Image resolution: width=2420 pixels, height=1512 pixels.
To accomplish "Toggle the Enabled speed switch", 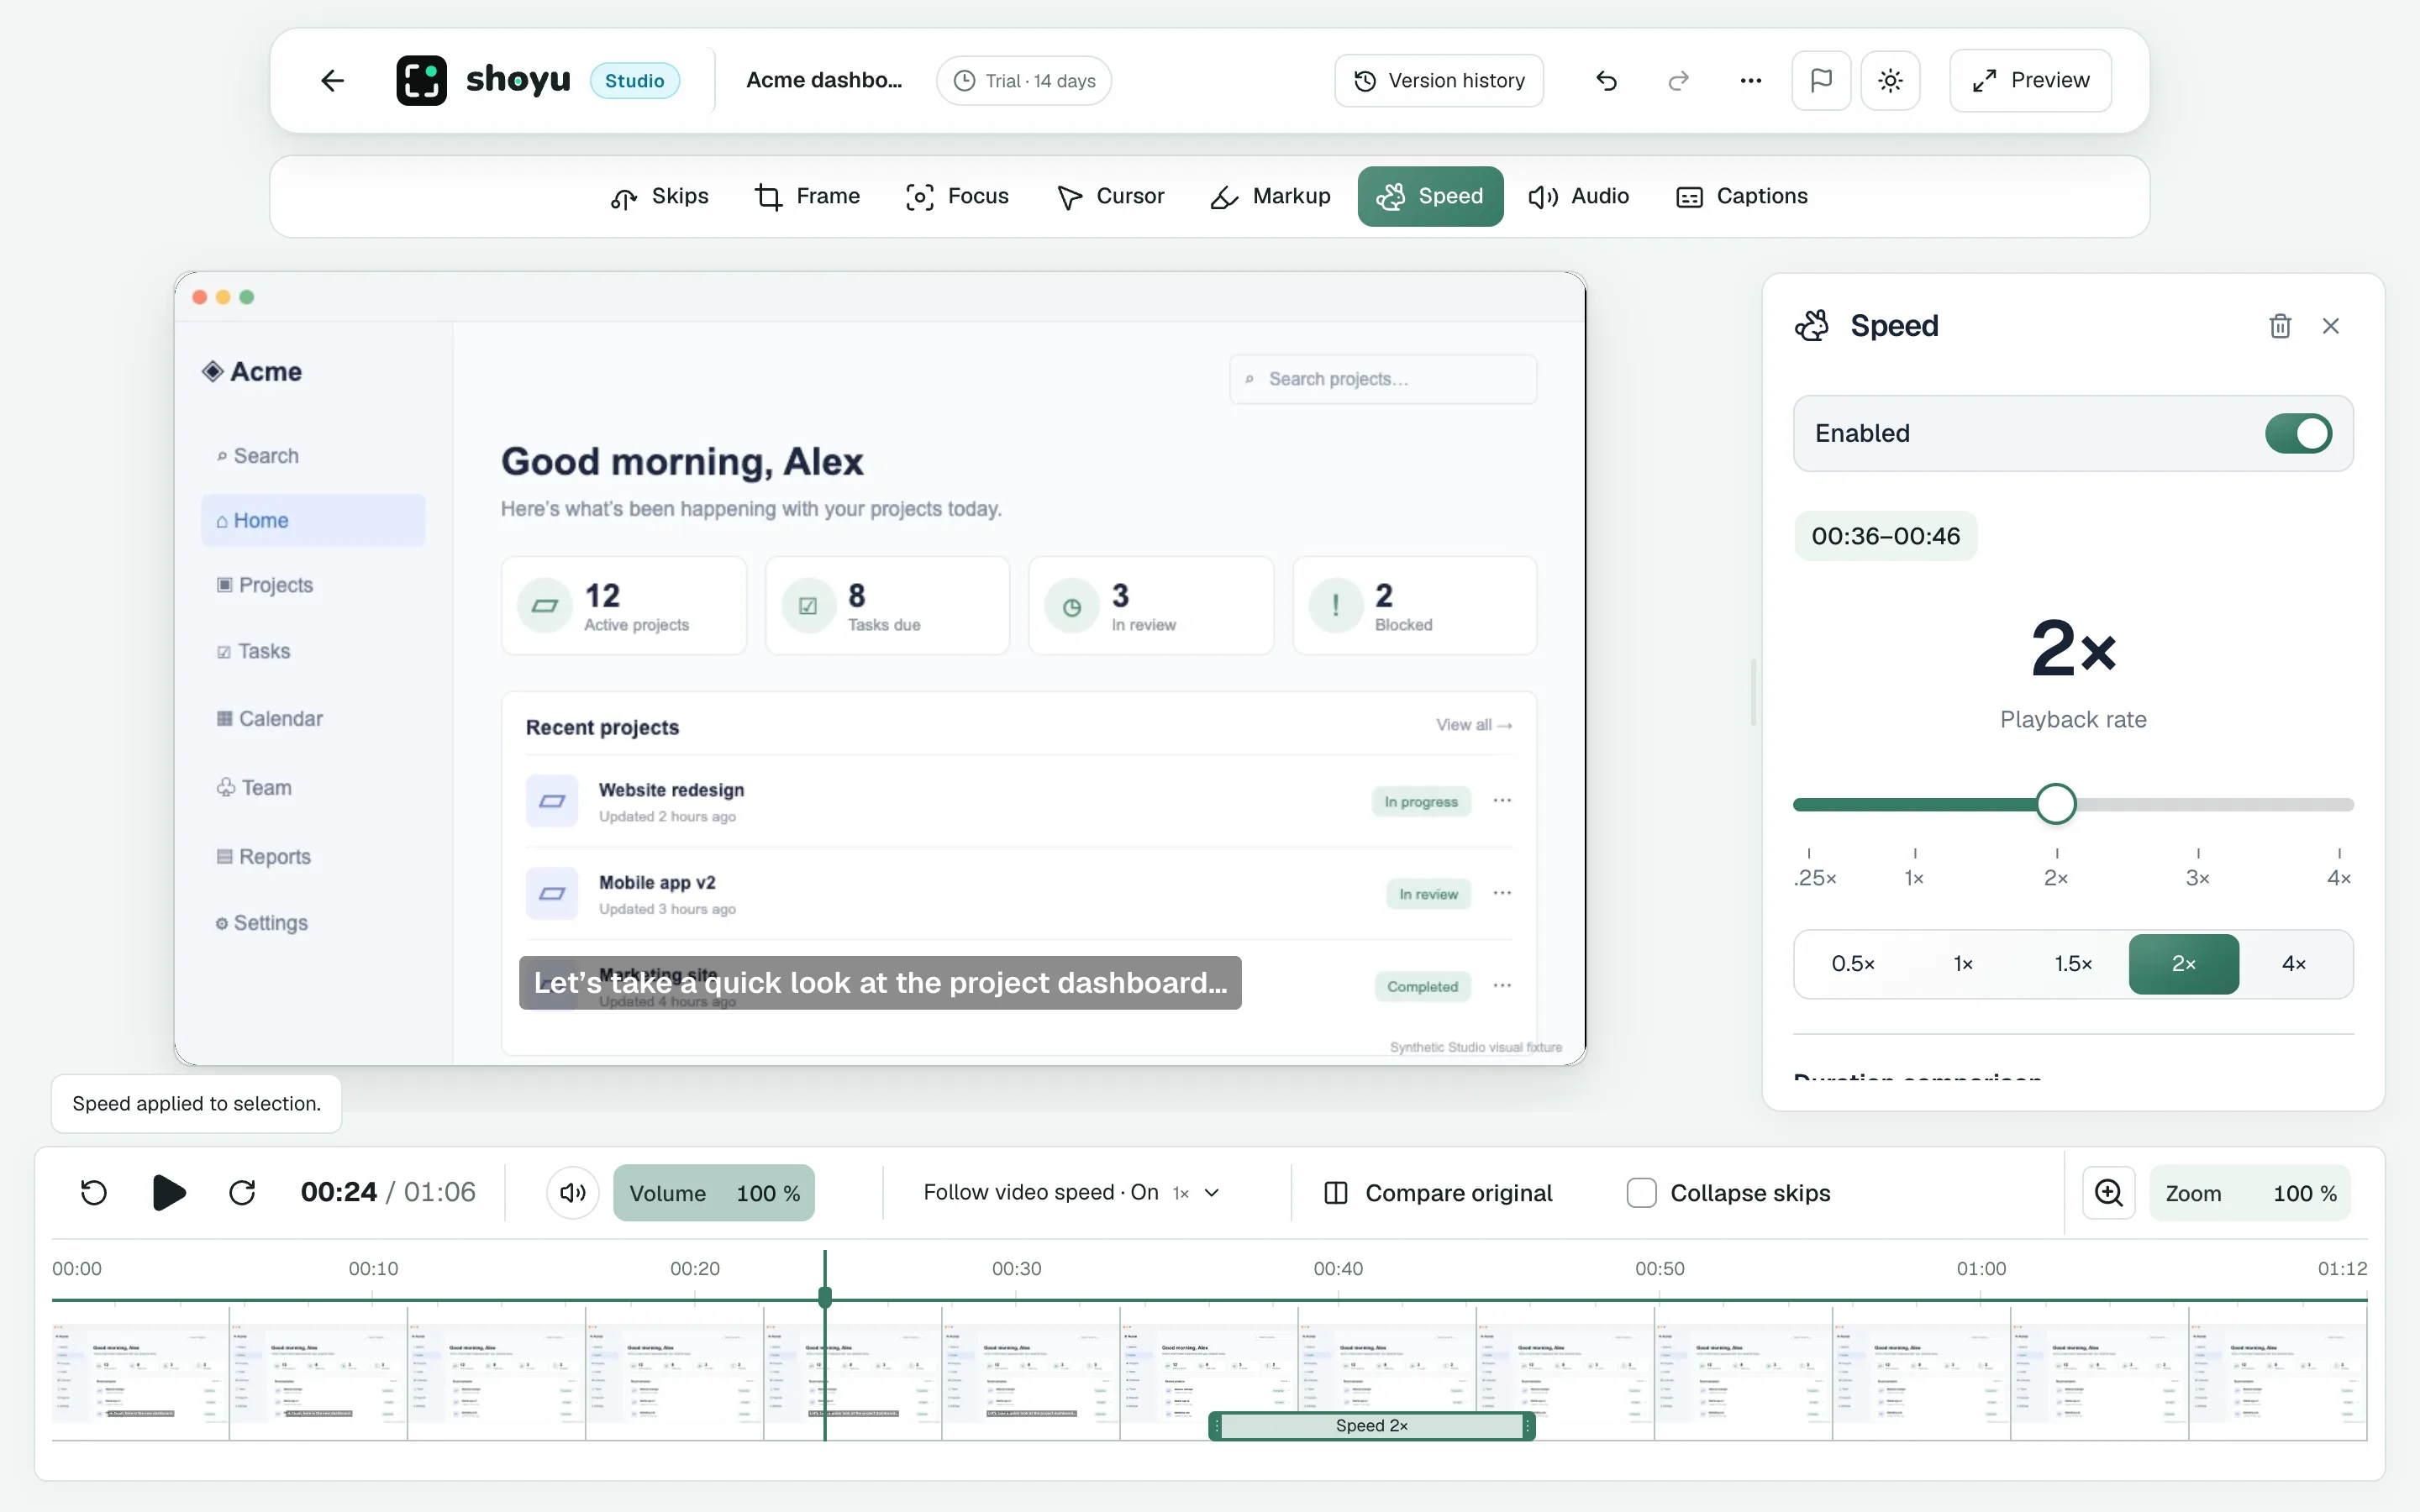I will click(x=2298, y=433).
